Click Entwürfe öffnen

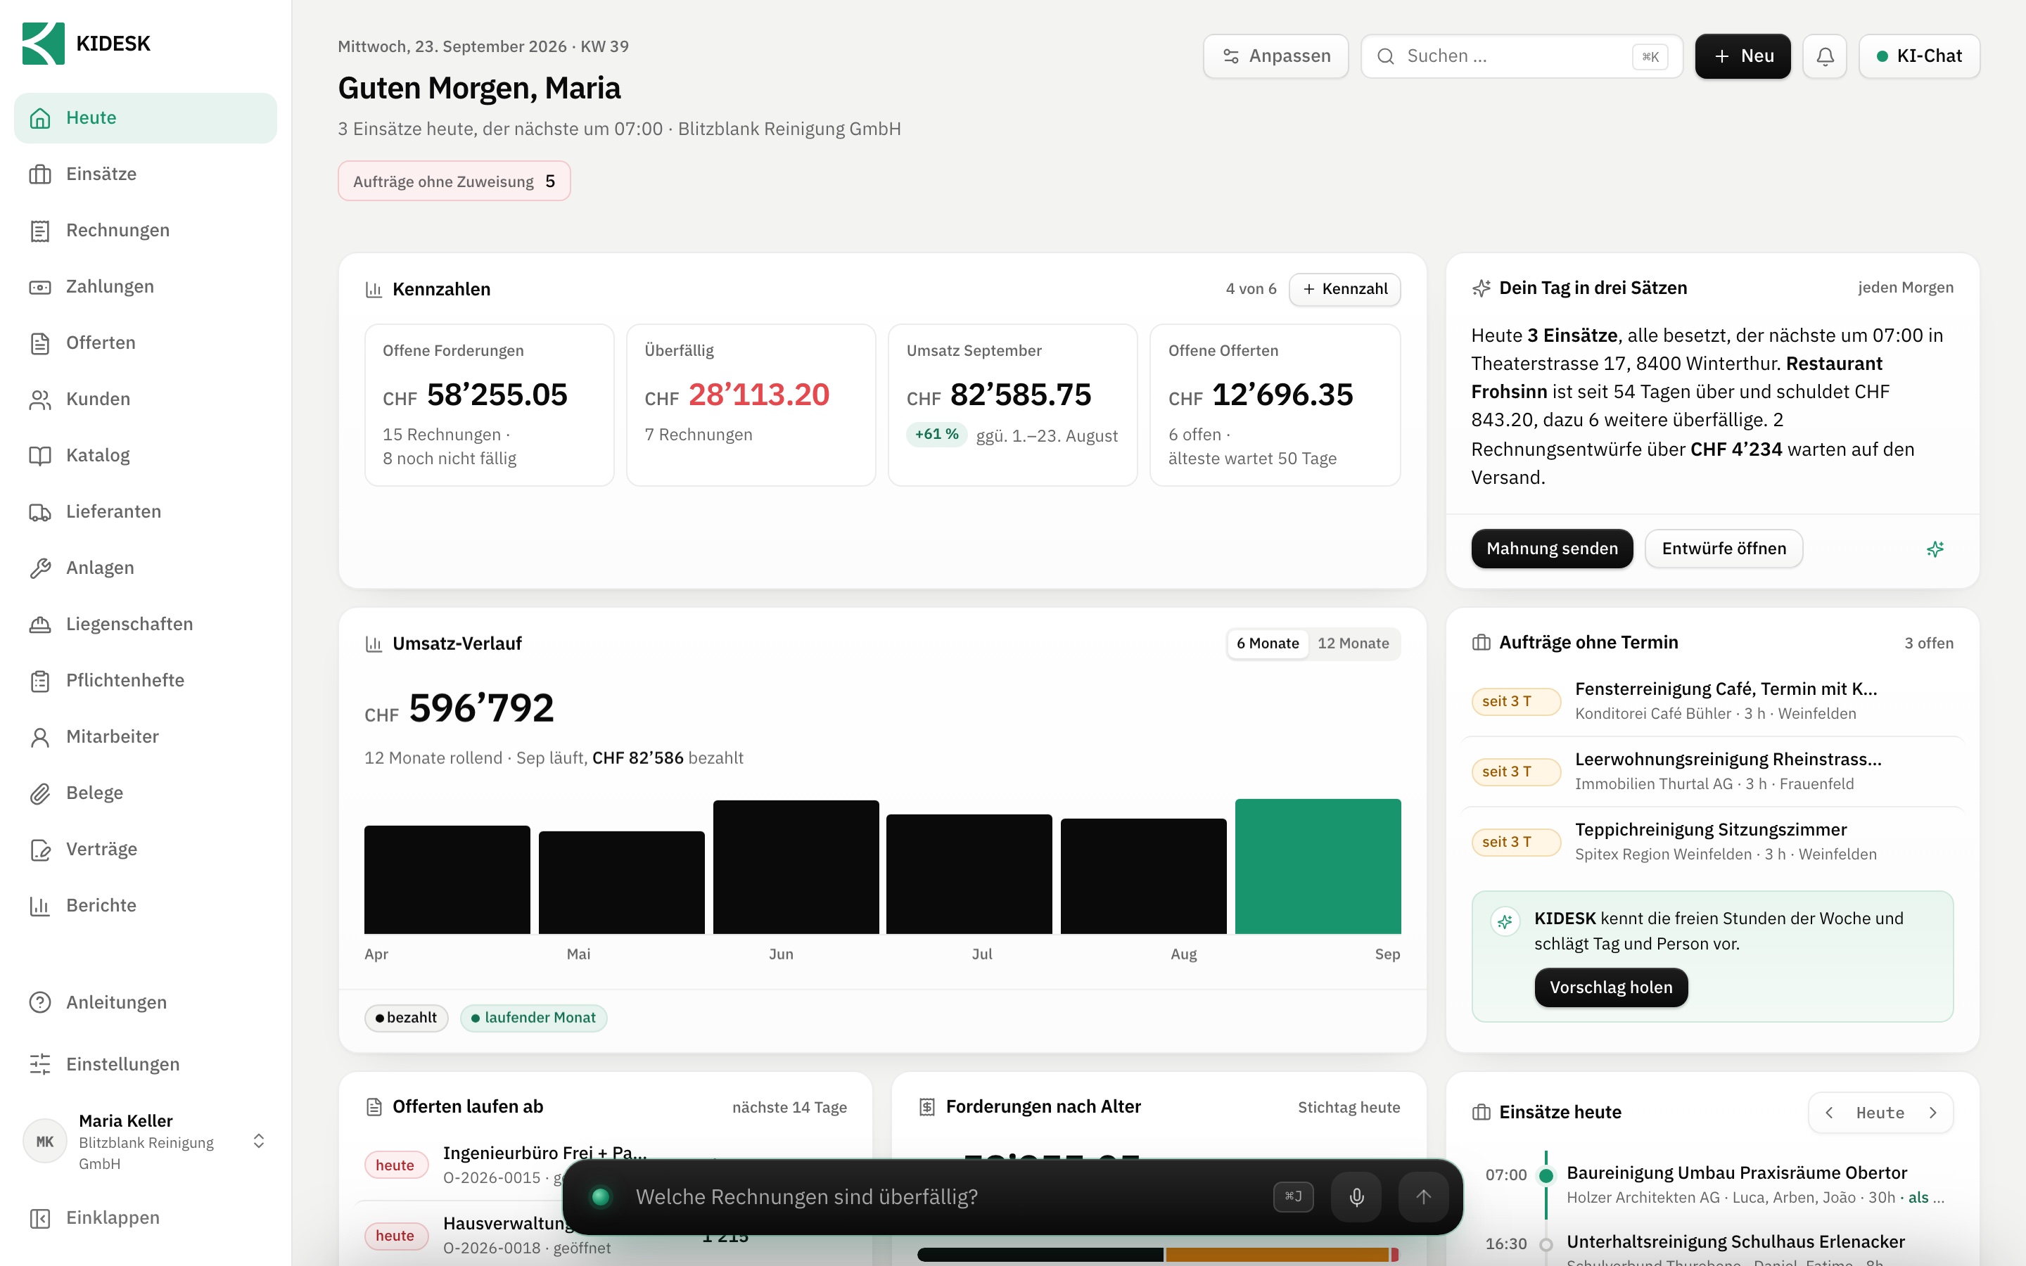pos(1724,549)
